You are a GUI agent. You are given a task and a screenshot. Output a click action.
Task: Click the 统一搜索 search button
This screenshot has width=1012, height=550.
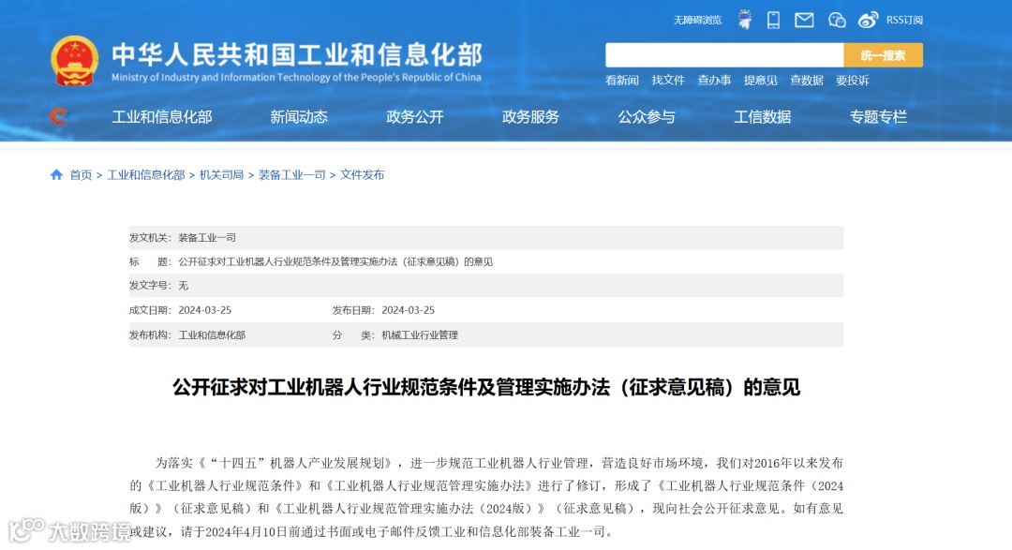click(883, 55)
